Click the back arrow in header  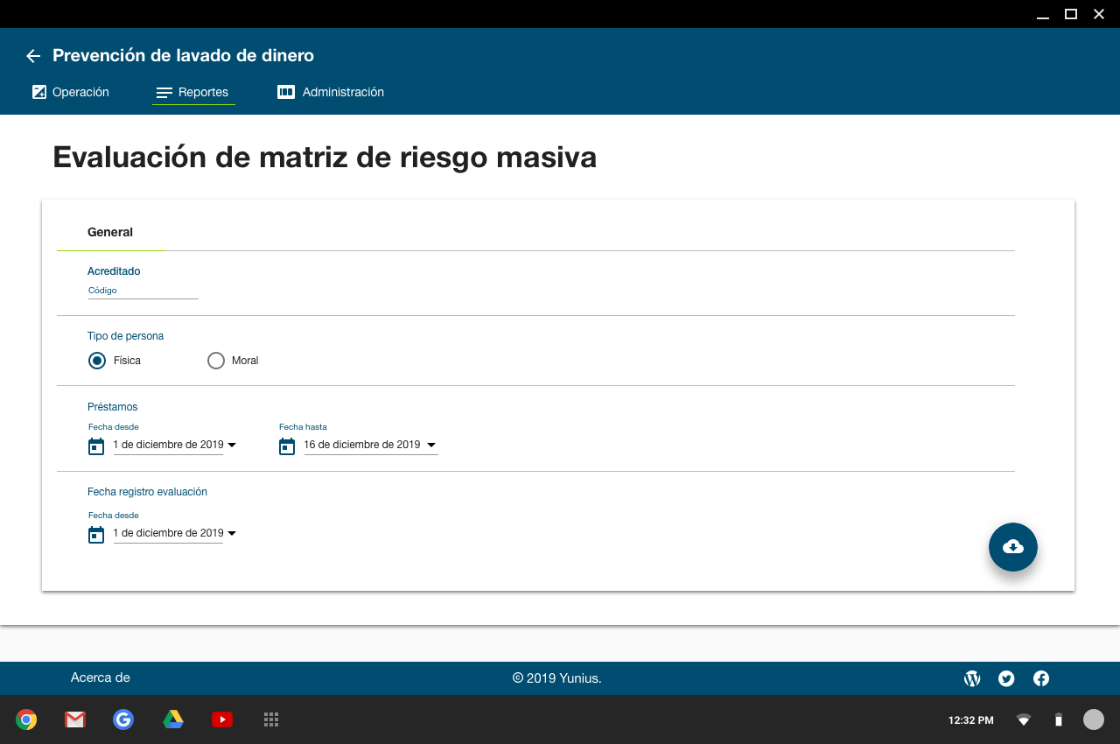pyautogui.click(x=33, y=56)
